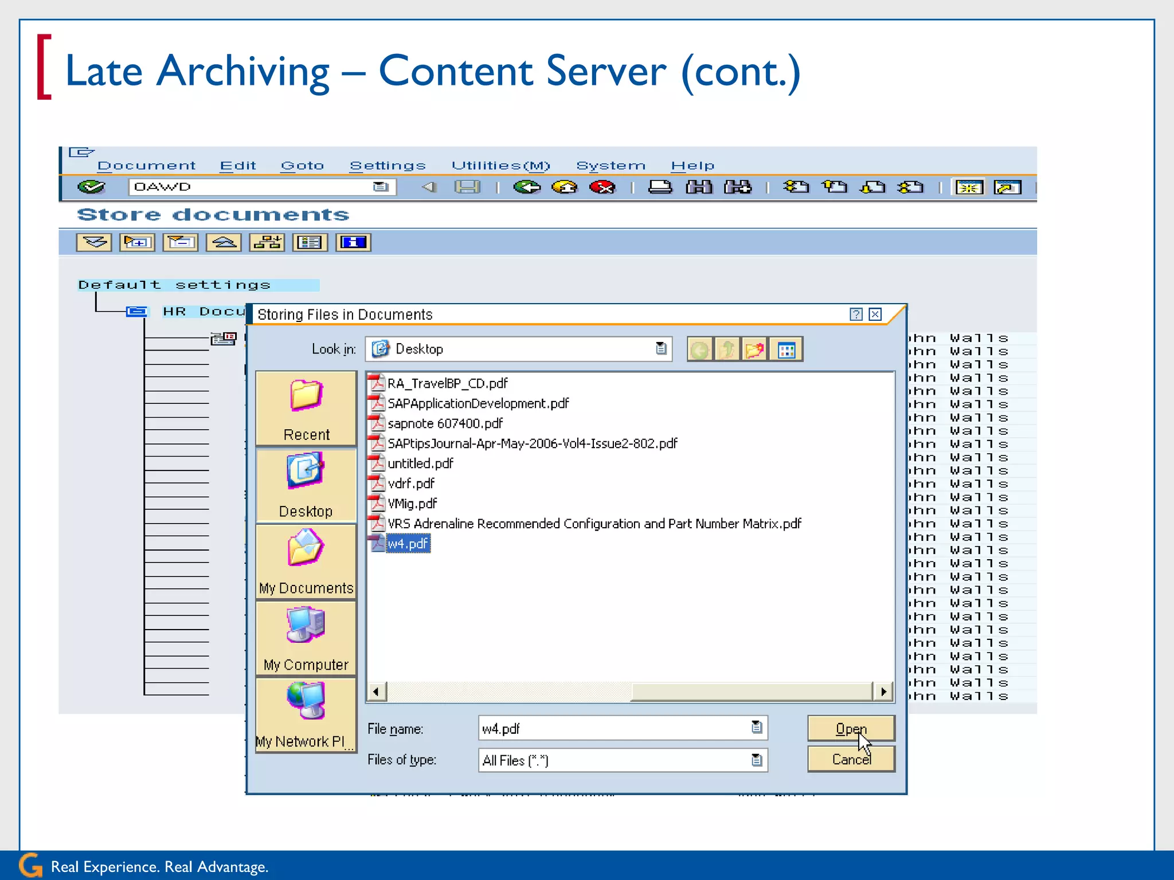Screen dimensions: 1174x880
Task: Click the blue Information icon in toolbar
Action: (353, 242)
